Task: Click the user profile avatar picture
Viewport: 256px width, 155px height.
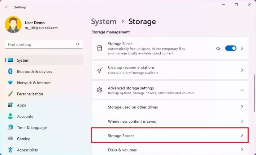Action: 13,25
